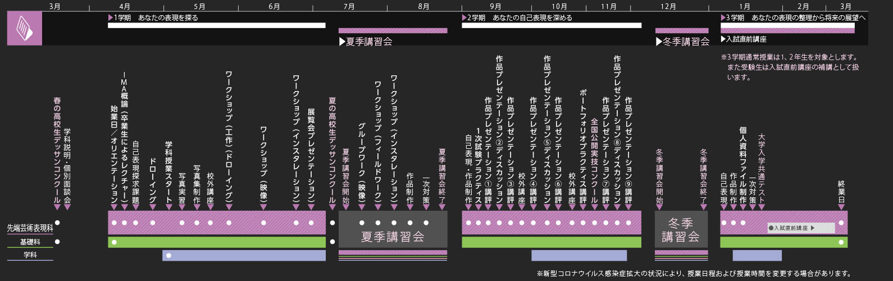Click the IMA概論 lecture event label
The height and width of the screenshot is (281, 893).
point(125,138)
